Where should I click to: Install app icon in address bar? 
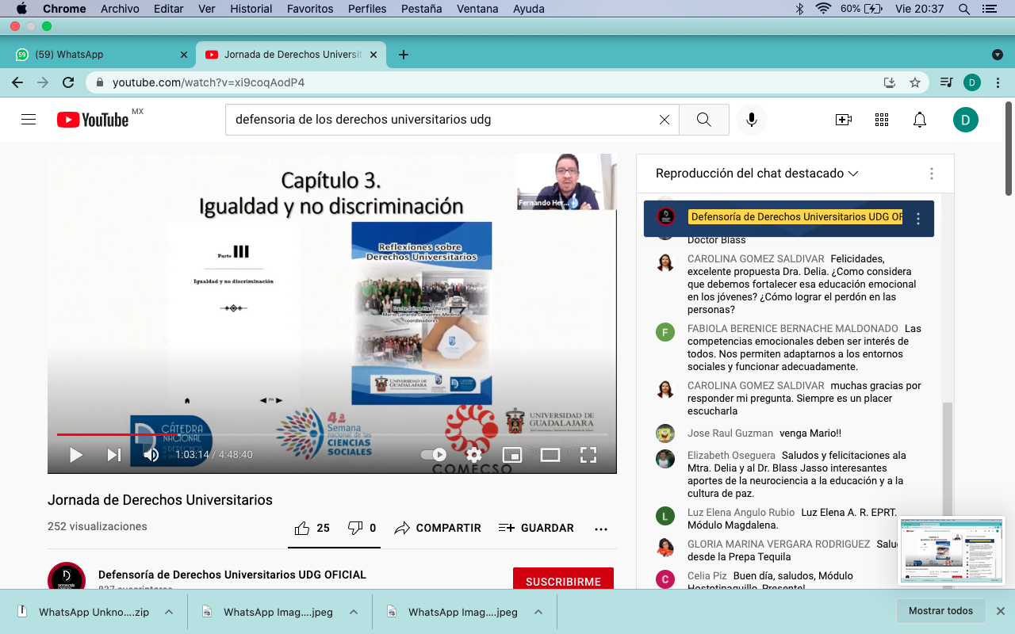890,82
